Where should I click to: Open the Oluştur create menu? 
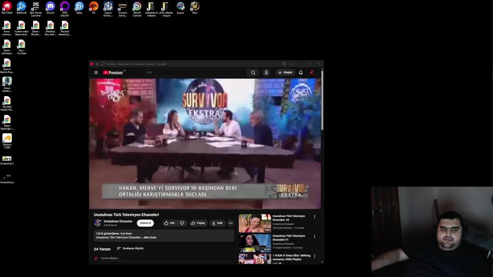(285, 72)
